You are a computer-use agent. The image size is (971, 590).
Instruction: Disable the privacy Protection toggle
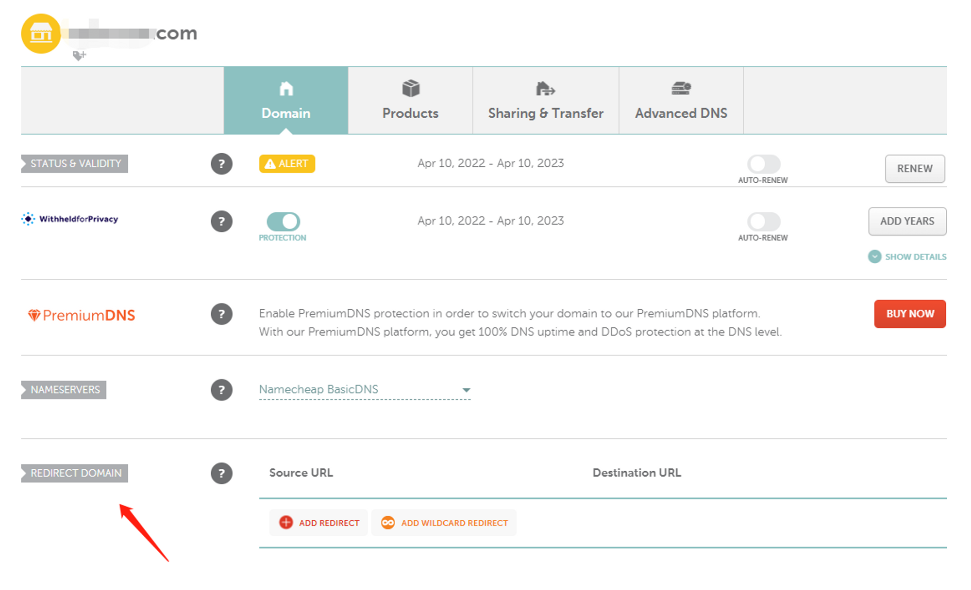tap(284, 222)
